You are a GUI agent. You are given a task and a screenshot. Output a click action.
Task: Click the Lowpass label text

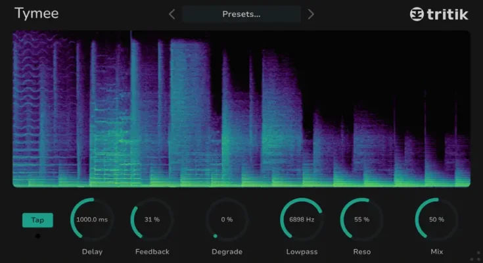pyautogui.click(x=302, y=252)
